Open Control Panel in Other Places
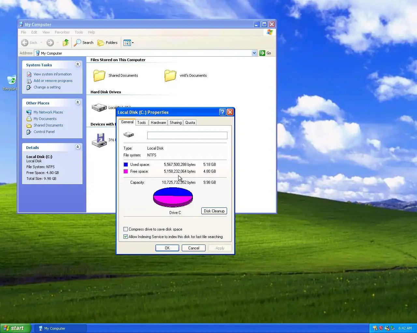Image resolution: width=417 pixels, height=333 pixels. point(44,132)
